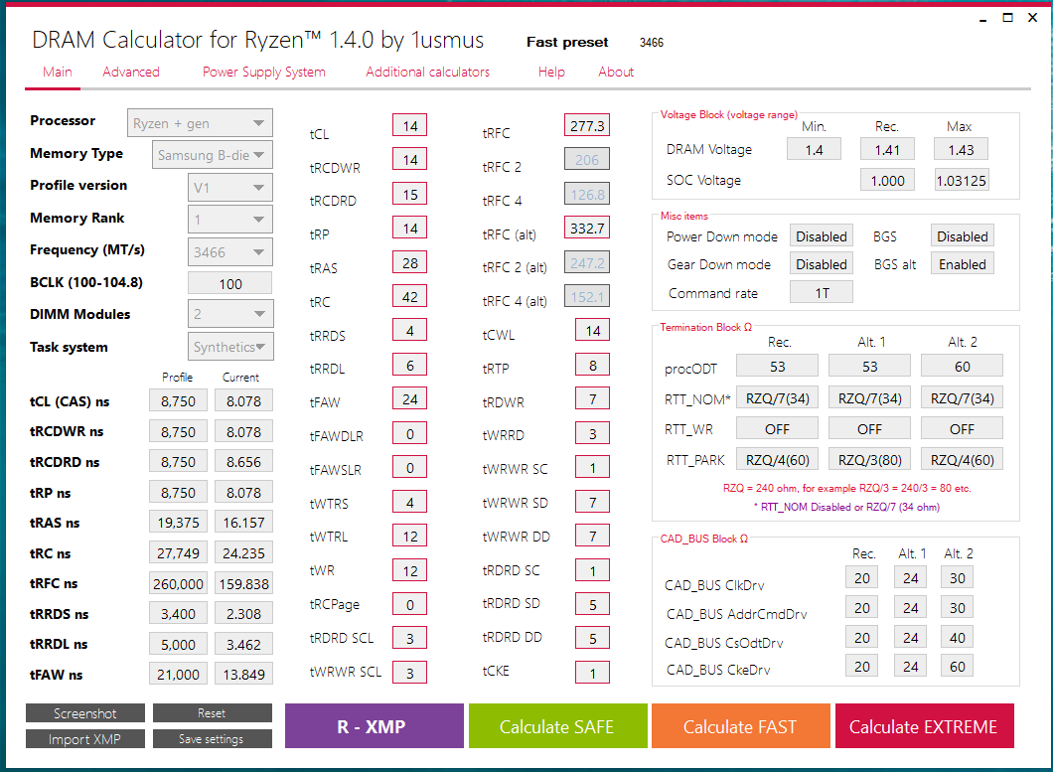This screenshot has height=772, width=1053.
Task: Click the tRC value field
Action: click(x=409, y=297)
